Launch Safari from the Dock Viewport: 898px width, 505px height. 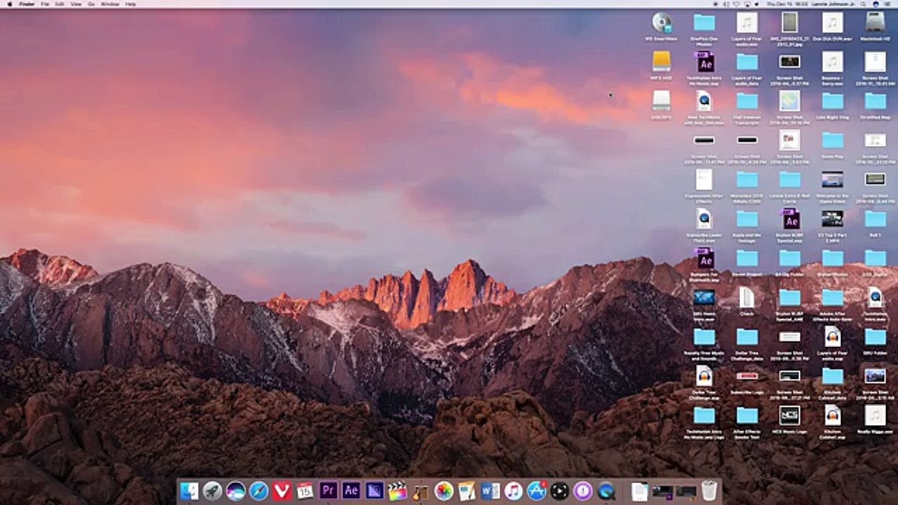tap(259, 490)
